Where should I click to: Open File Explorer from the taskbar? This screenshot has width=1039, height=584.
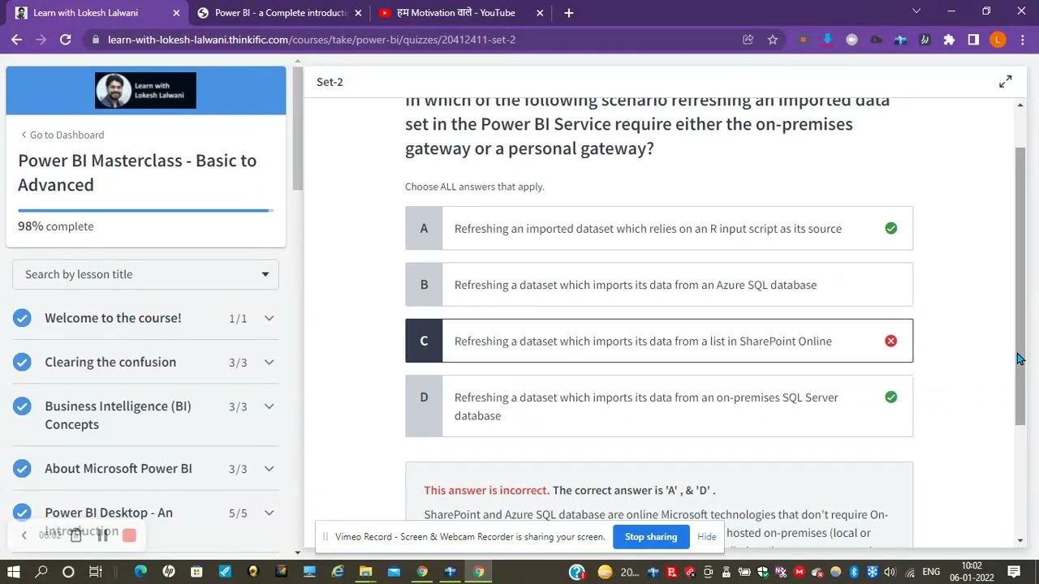365,572
